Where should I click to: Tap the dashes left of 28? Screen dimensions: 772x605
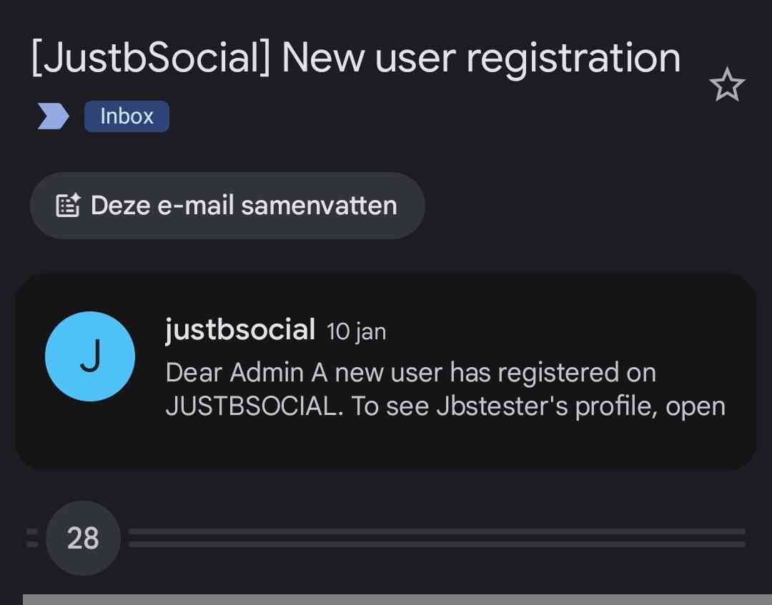coord(32,538)
